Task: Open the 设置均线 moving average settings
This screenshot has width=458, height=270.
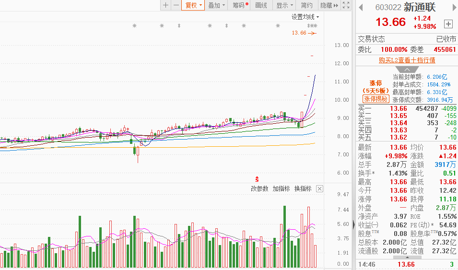Action: 305,17
